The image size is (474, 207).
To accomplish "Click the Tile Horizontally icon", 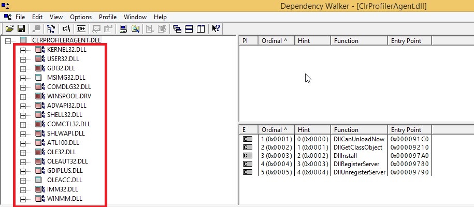I will click(189, 28).
